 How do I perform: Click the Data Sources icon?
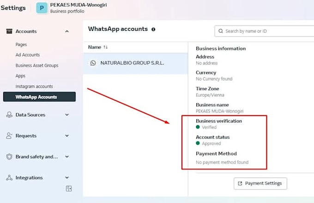pyautogui.click(x=9, y=115)
